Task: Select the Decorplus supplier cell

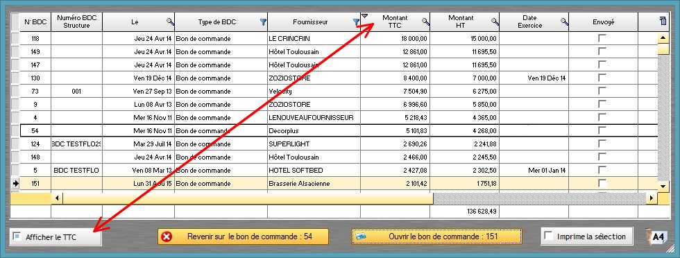Action: click(314, 130)
